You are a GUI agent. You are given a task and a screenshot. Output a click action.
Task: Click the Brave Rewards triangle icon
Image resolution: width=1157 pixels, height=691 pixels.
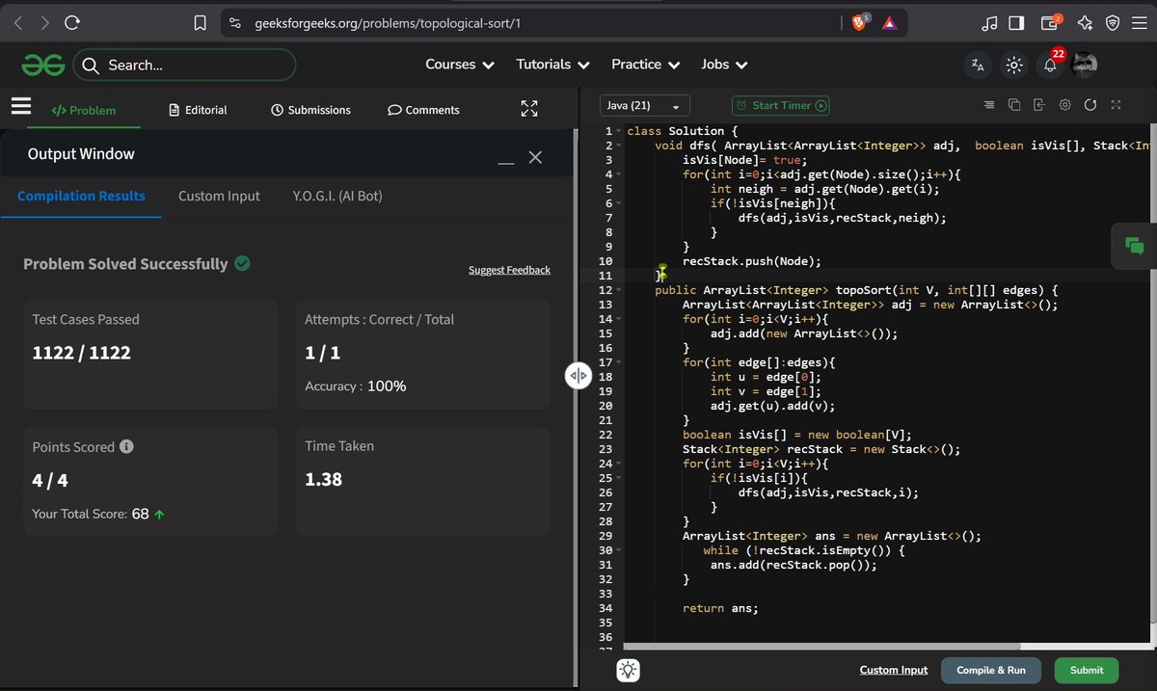(889, 22)
